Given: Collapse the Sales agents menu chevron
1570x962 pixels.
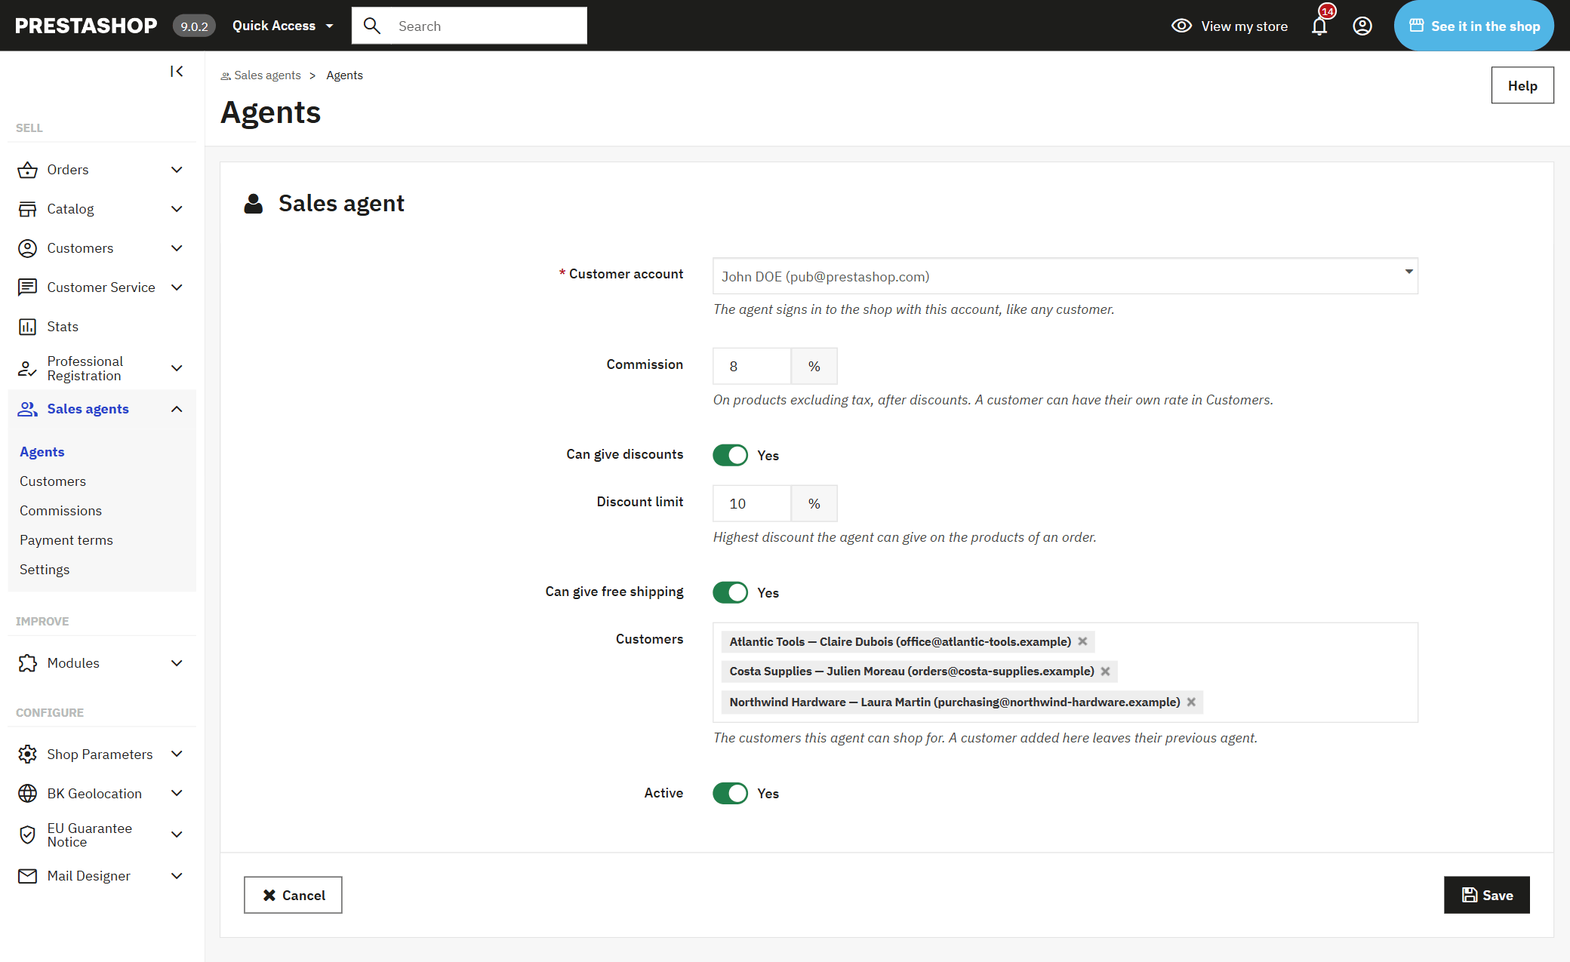Looking at the screenshot, I should (177, 409).
